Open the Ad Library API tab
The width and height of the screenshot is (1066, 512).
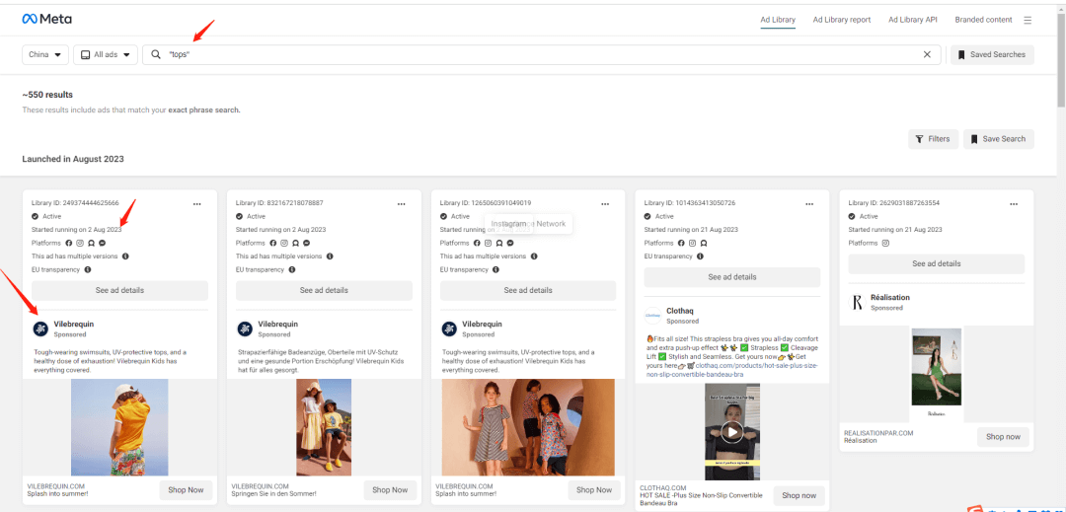tap(912, 20)
